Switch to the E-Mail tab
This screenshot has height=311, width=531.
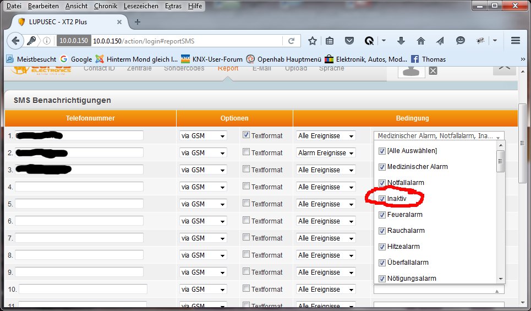coord(262,69)
